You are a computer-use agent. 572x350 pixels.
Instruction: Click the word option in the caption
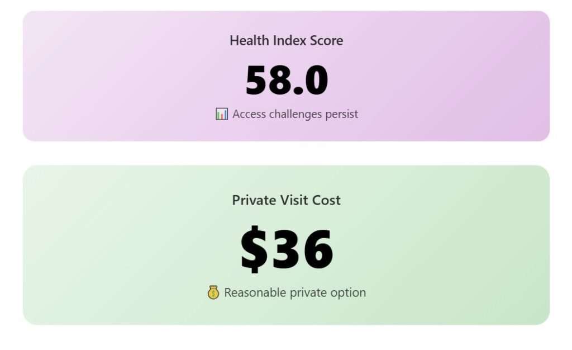click(349, 292)
